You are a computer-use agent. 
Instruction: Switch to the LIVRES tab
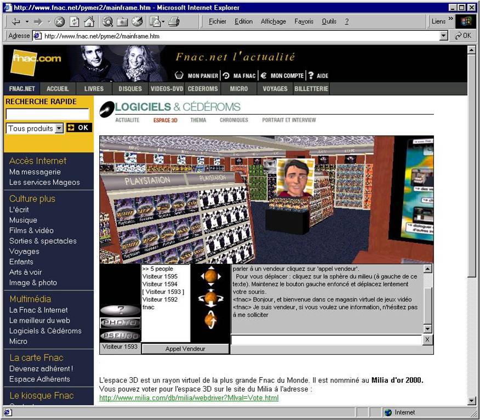click(94, 89)
